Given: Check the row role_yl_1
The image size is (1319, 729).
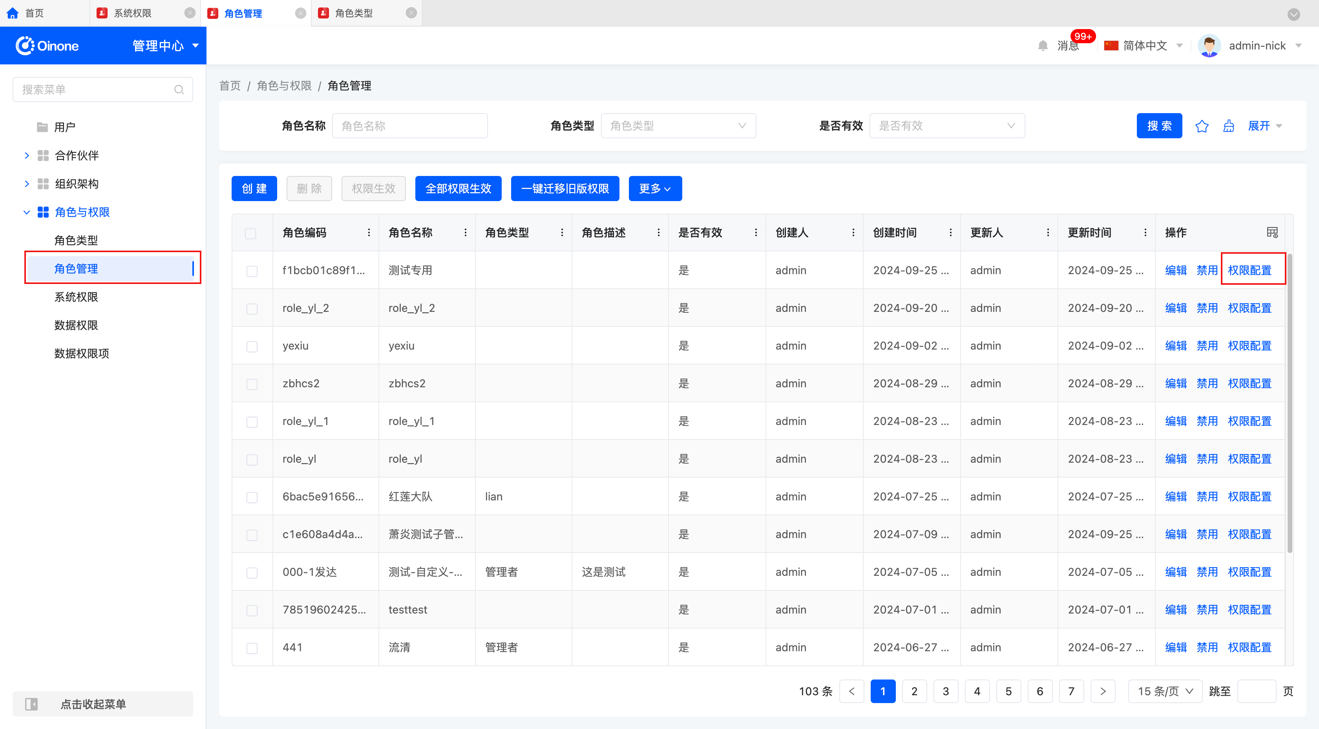Looking at the screenshot, I should click(x=252, y=422).
